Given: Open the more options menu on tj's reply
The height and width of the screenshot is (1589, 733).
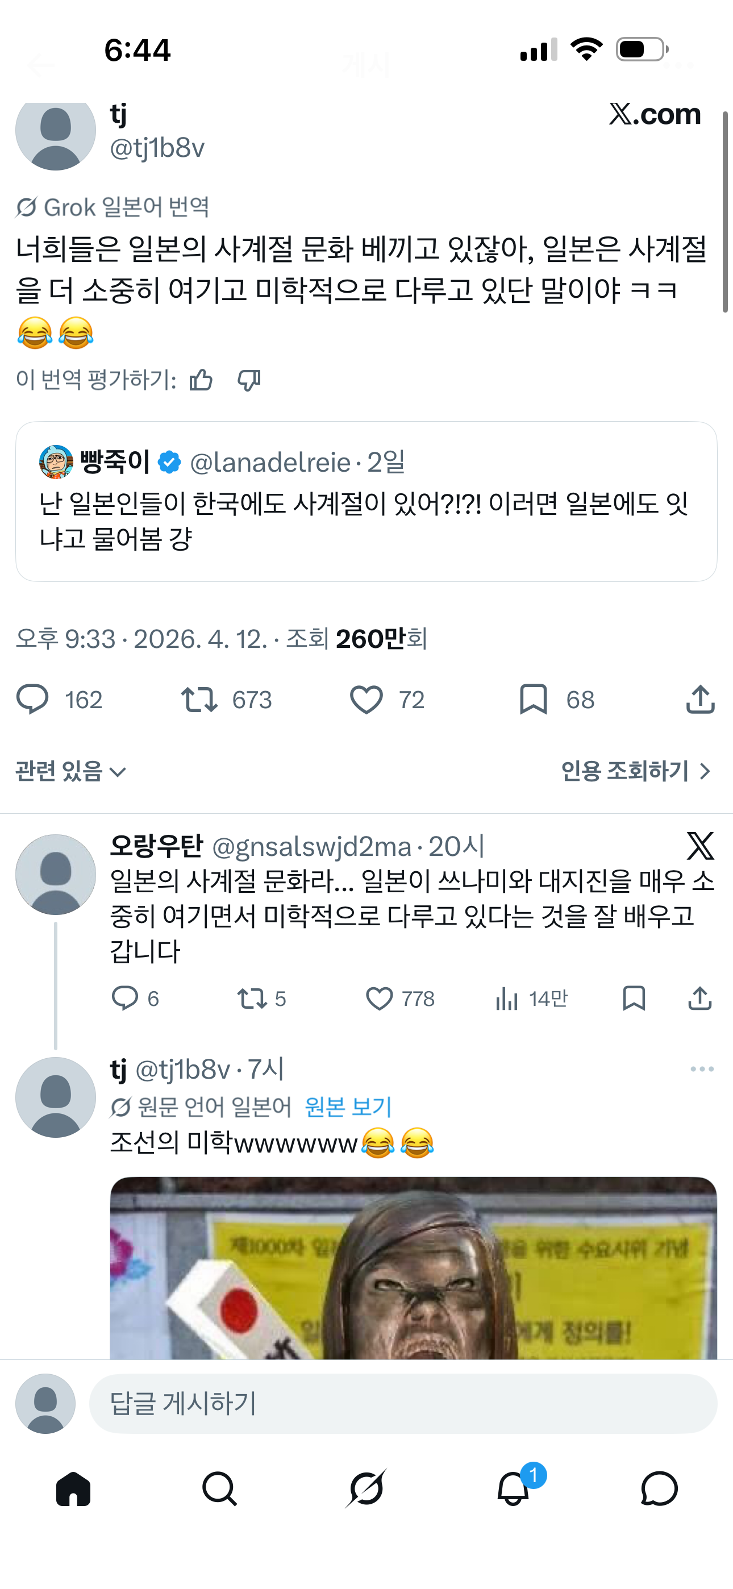Looking at the screenshot, I should [x=702, y=1069].
